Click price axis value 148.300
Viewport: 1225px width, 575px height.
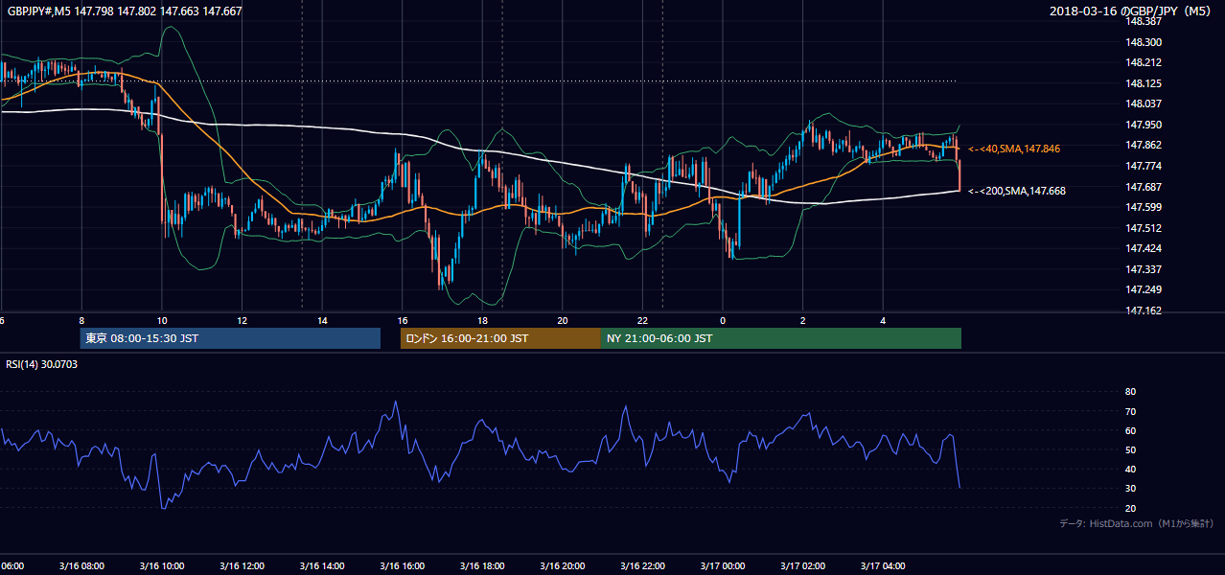1144,42
